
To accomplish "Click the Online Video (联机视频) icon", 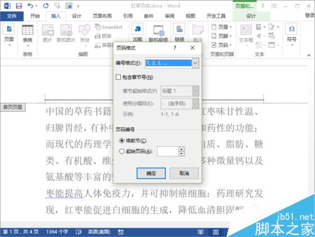I will tap(159, 30).
